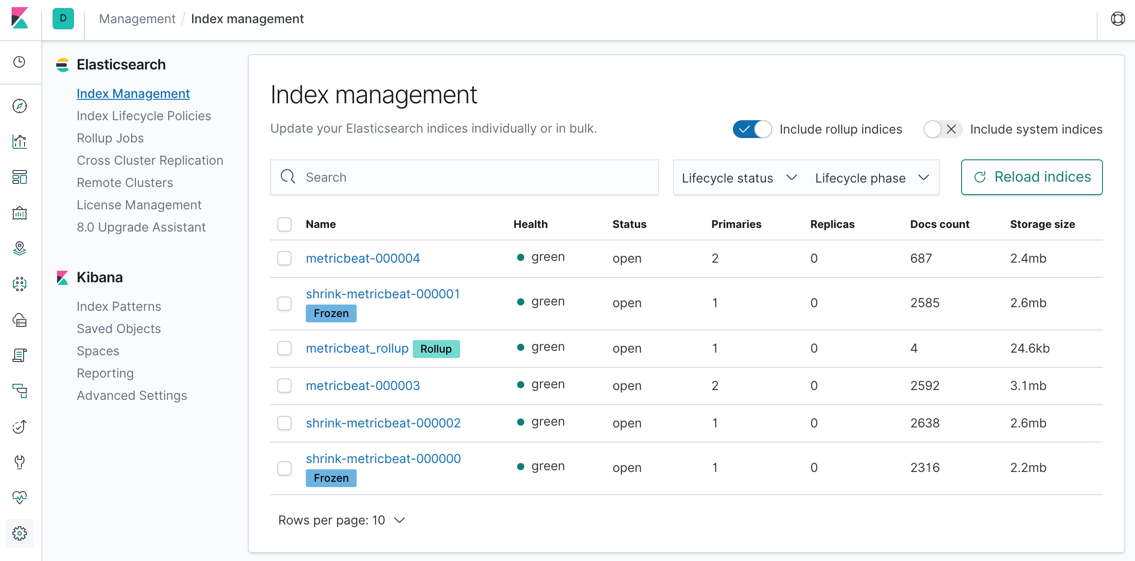Click the Reload indices button
Viewport: 1135px width, 561px height.
[1032, 177]
